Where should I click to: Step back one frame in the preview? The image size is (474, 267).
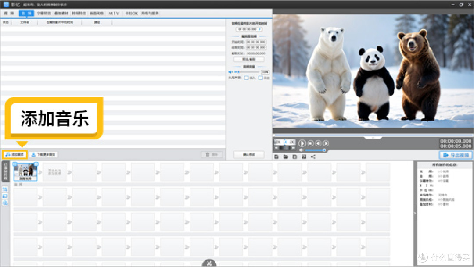[318, 143]
